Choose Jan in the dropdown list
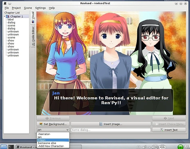190x149 pixels. tap(53, 137)
